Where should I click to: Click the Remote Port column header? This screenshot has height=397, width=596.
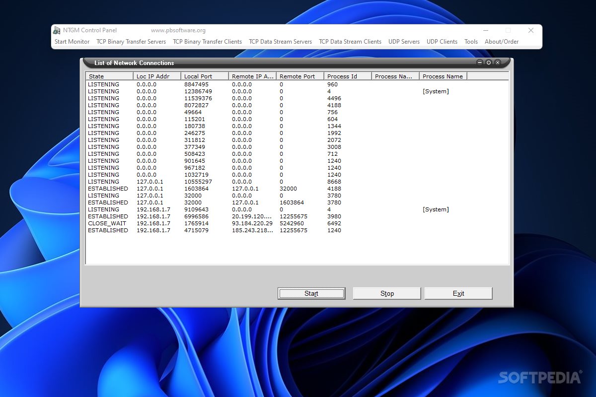point(300,76)
